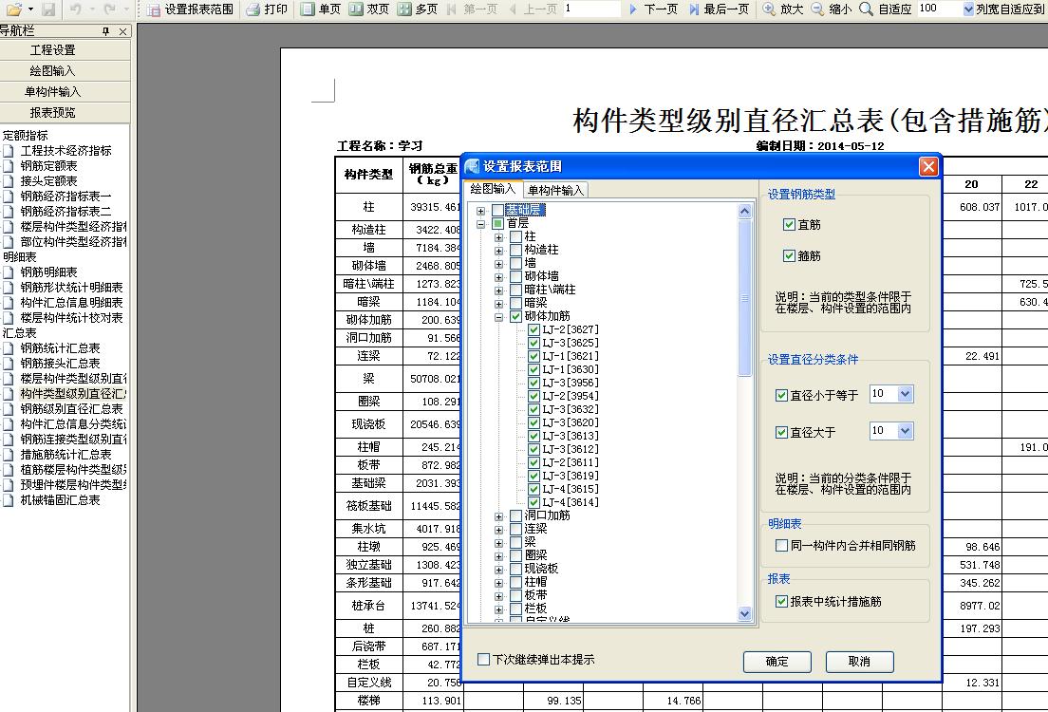The width and height of the screenshot is (1048, 712).
Task: Click the tree scrollbar down arrow
Action: coord(744,613)
